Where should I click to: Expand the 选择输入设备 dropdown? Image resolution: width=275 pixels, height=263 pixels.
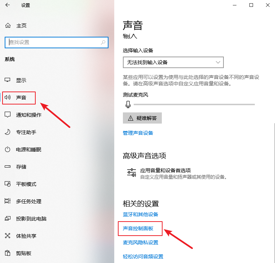[x=173, y=62]
